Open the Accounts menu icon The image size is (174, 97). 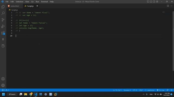[3, 79]
